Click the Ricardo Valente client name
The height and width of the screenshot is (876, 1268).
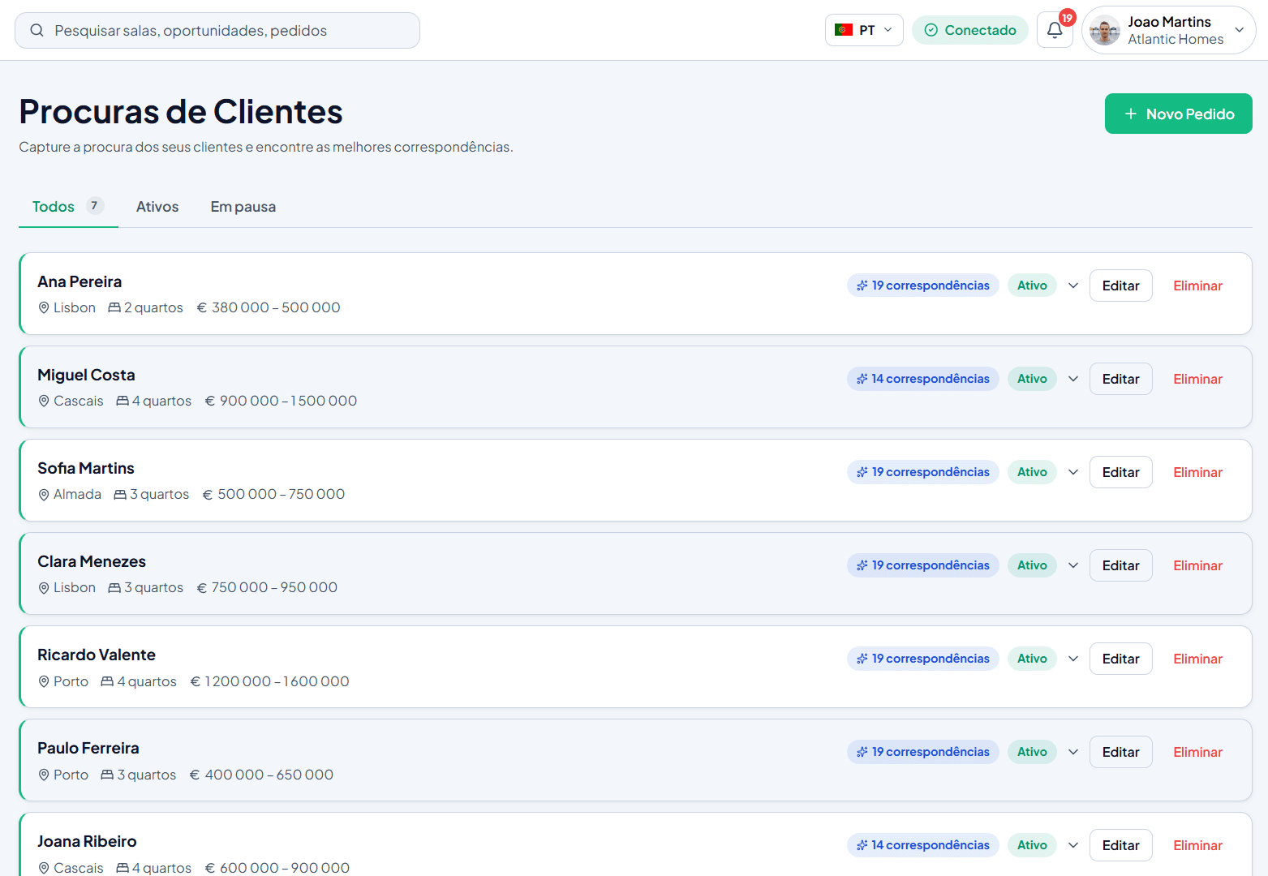[x=97, y=655]
